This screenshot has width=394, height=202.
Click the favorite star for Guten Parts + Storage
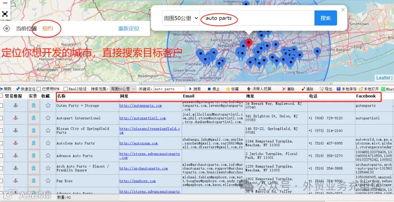(x=48, y=106)
